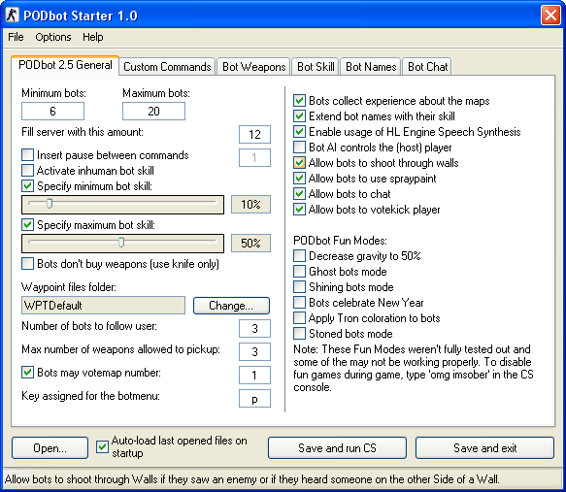Screen dimensions: 566x492
Task: Disable Auto-load last opened files on startup
Action: click(x=102, y=447)
